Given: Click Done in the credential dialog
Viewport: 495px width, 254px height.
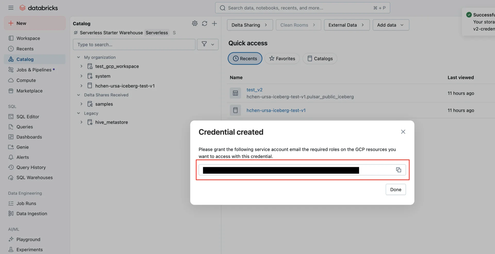Looking at the screenshot, I should (396, 190).
